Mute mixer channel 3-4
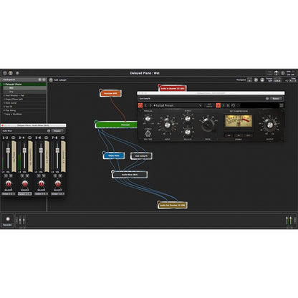The width and height of the screenshot is (298, 298). [x=27, y=176]
